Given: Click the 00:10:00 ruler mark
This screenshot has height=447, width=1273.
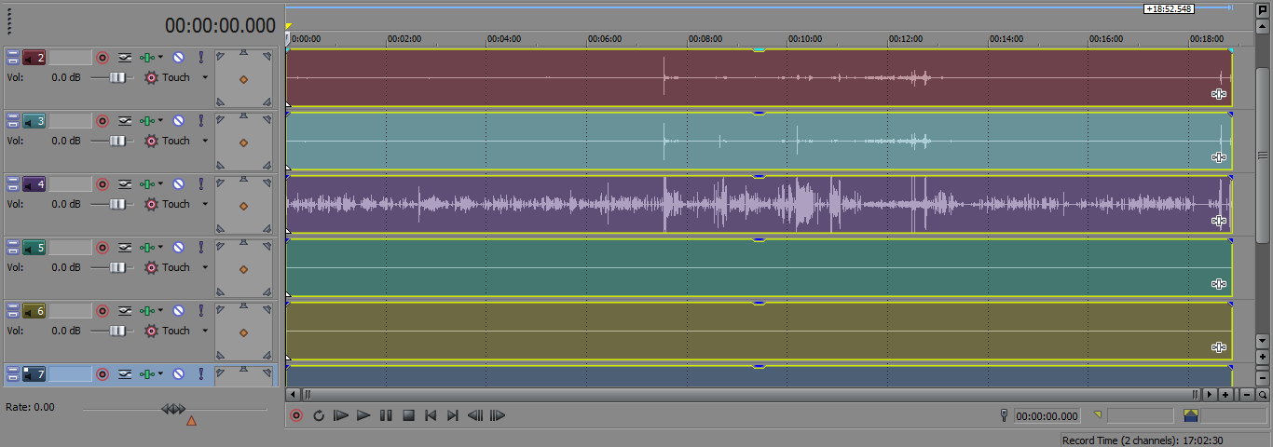Looking at the screenshot, I should 804,39.
